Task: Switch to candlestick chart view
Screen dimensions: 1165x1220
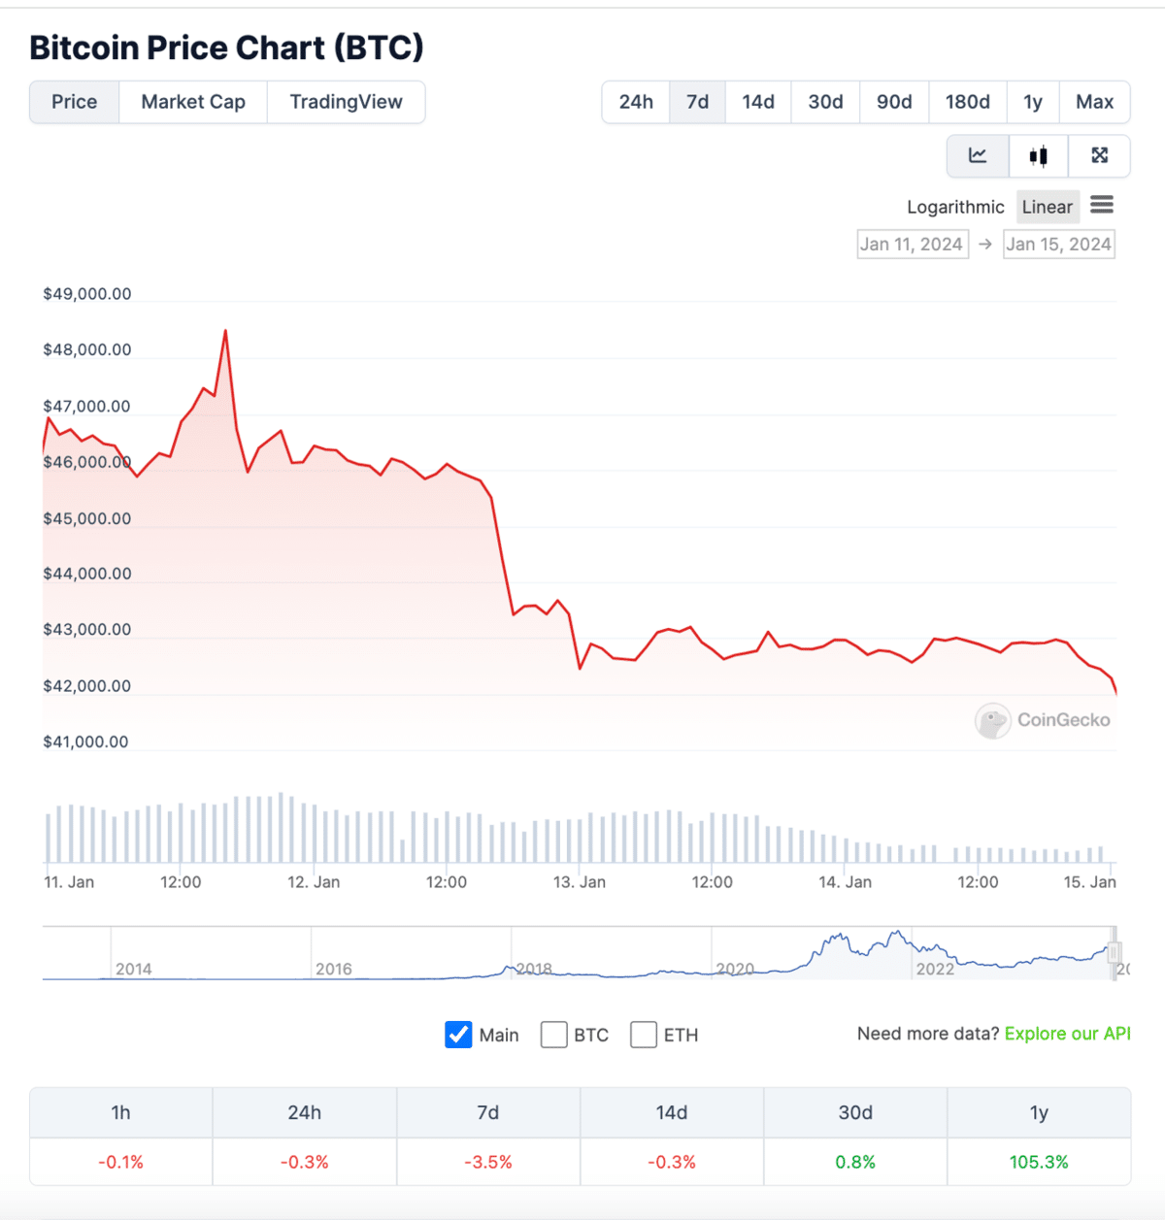Action: pos(1038,155)
